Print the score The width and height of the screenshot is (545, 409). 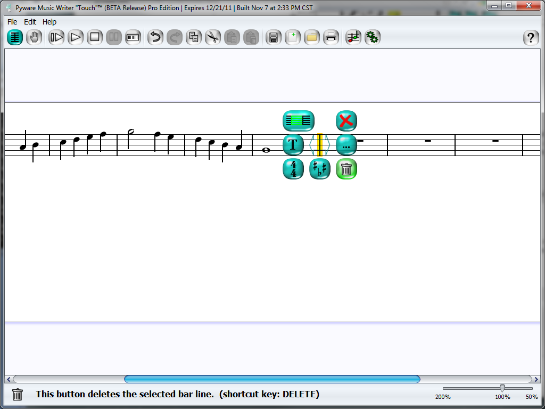tap(331, 37)
